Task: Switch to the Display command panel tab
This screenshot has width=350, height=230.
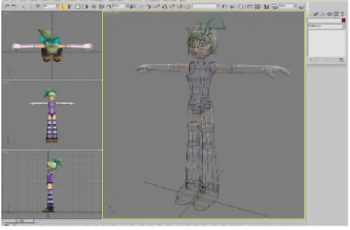Action: [336, 14]
